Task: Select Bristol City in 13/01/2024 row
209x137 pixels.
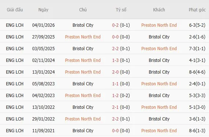Action: [159, 72]
